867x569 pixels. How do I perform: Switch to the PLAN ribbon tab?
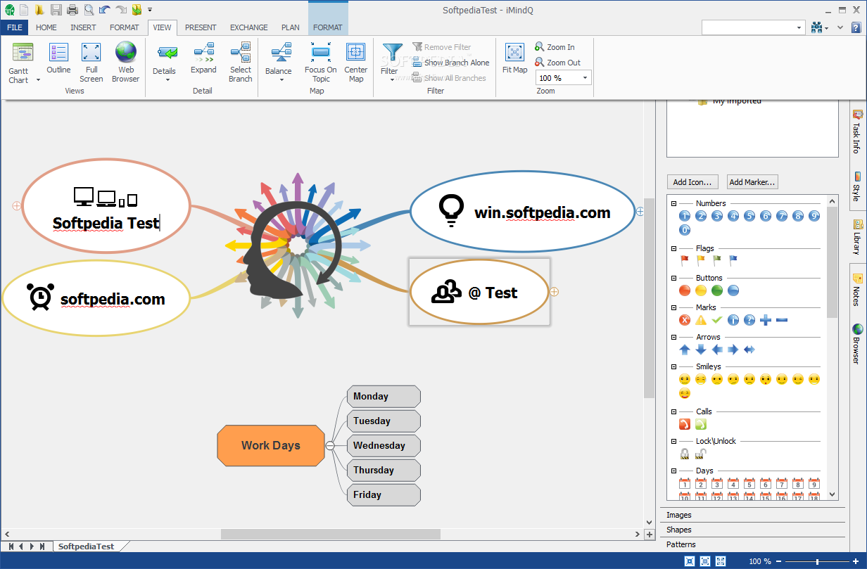[291, 27]
